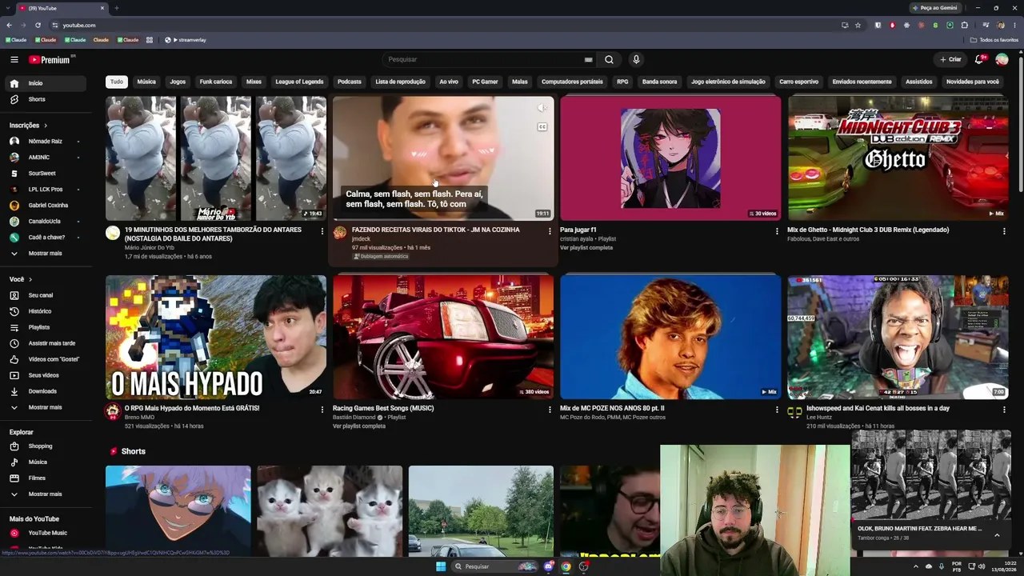The width and height of the screenshot is (1024, 576).
Task: Select the Música filter chip
Action: pyautogui.click(x=146, y=82)
